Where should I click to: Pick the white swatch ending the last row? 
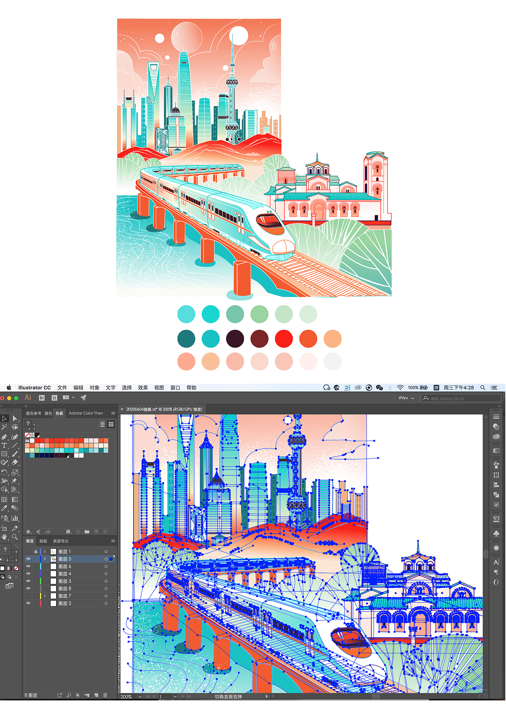[x=81, y=455]
